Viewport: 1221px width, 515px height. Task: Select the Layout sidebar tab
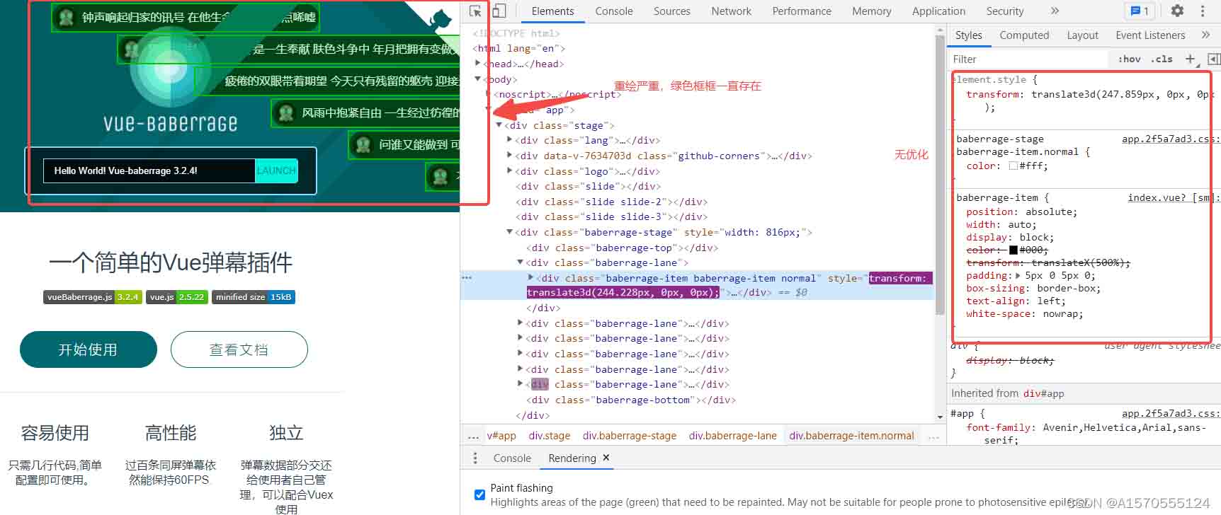[1082, 35]
